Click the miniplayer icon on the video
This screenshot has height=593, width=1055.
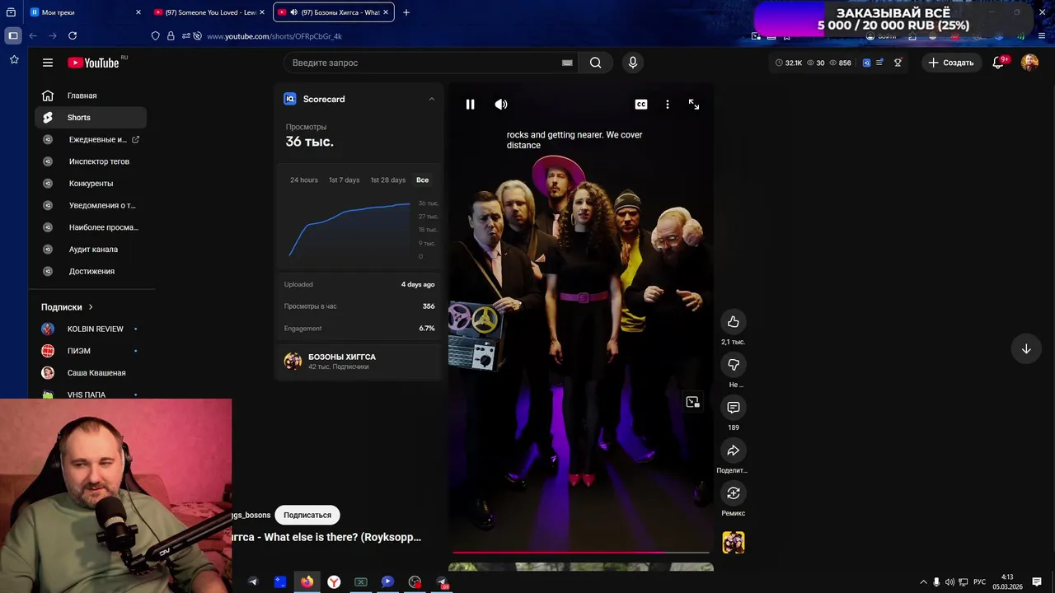pyautogui.click(x=692, y=402)
